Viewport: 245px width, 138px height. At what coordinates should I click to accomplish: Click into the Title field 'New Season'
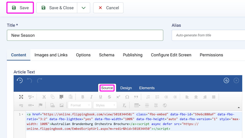[85, 35]
